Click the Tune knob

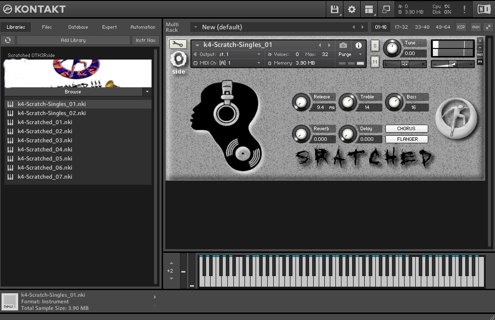[392, 48]
